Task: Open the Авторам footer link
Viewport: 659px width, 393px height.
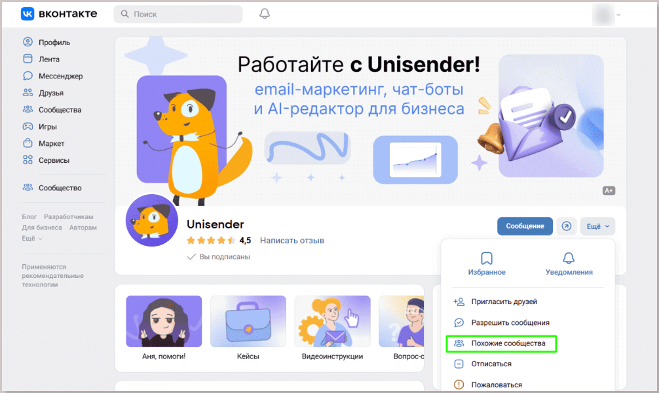Action: 83,228
